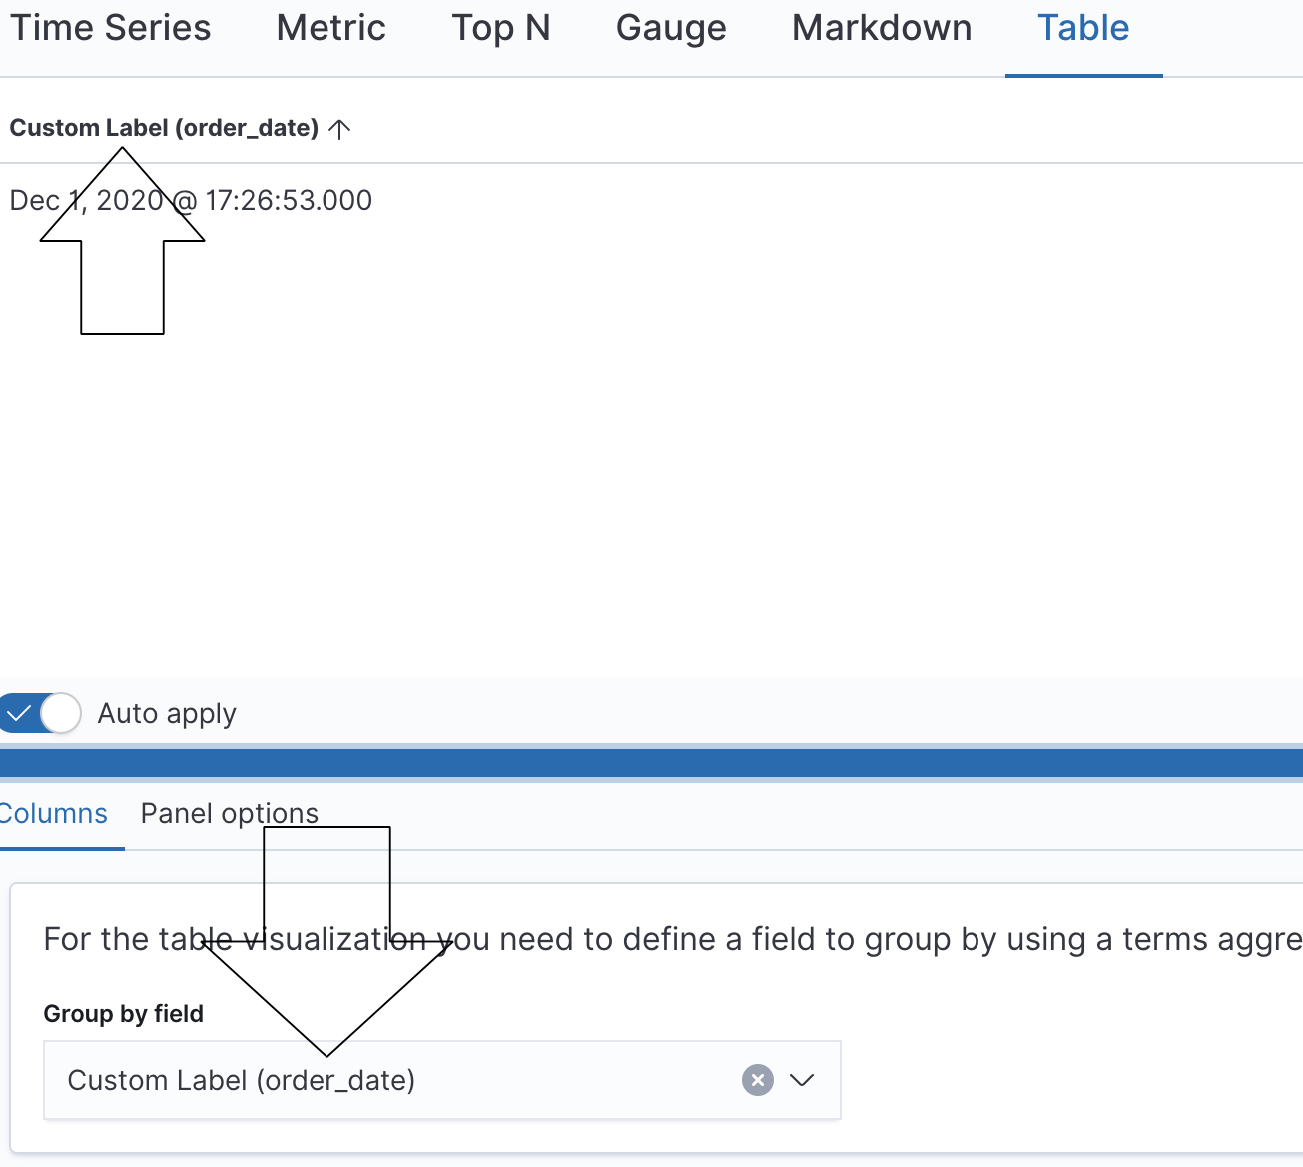Switch to the Time Series tab
The height and width of the screenshot is (1167, 1303).
[x=110, y=28]
